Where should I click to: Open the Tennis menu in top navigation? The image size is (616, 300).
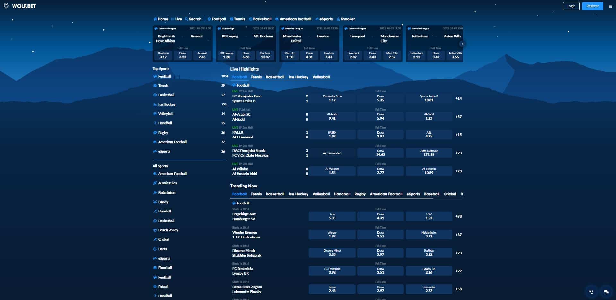(238, 19)
